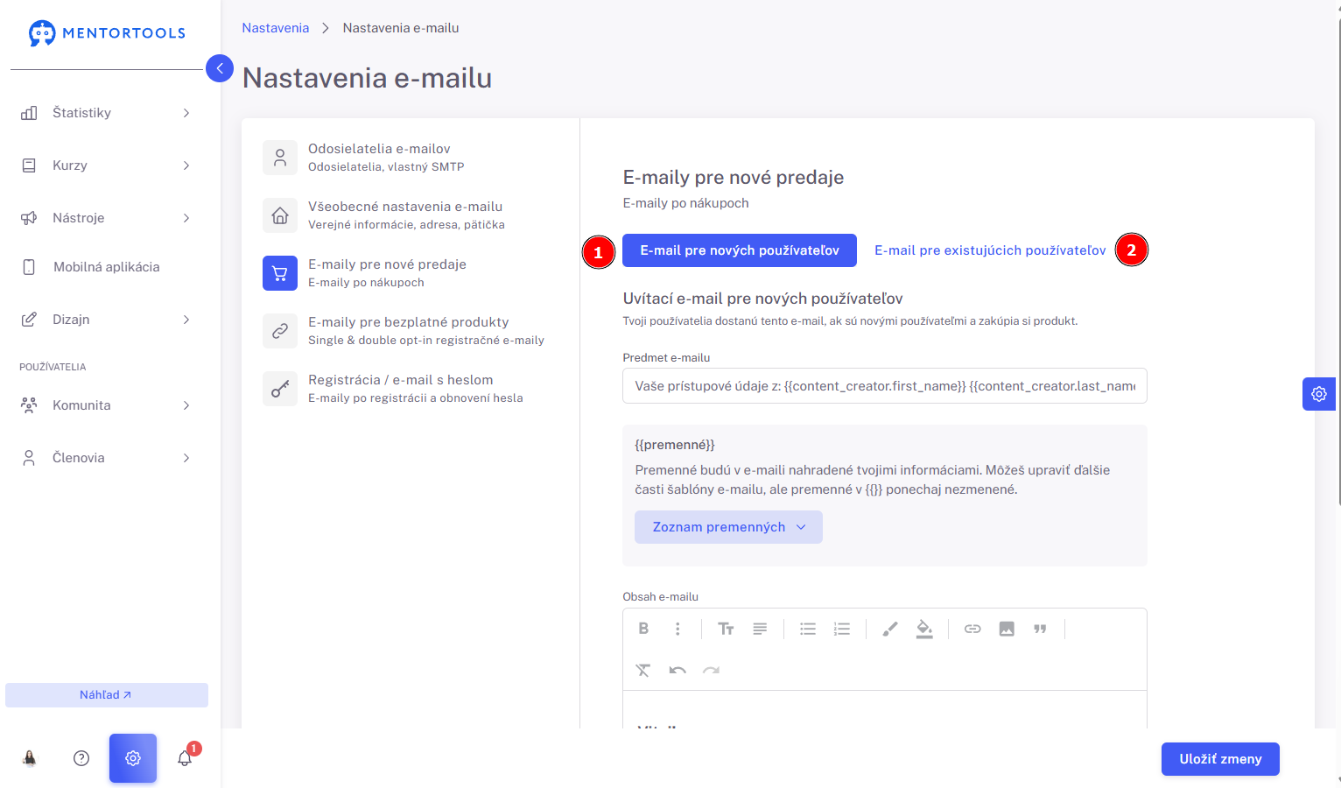Switch to E-mail pre existujúcich používateľov tab
The image size is (1341, 788).
(990, 250)
